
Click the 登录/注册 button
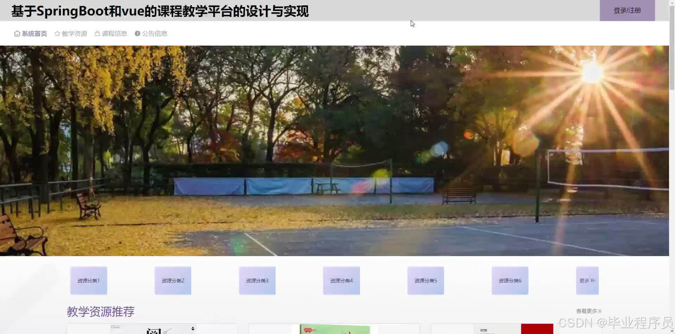(x=627, y=11)
